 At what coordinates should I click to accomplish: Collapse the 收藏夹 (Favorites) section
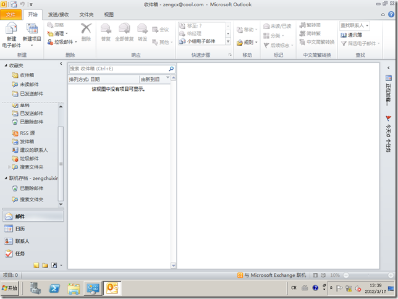[6, 65]
